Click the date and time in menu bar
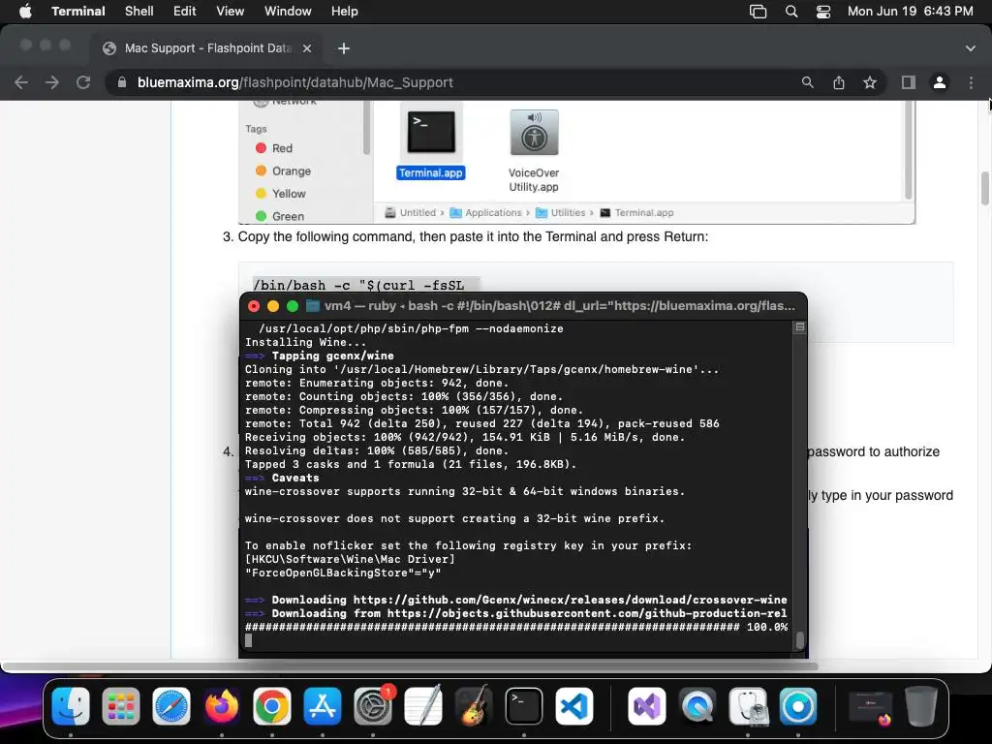This screenshot has height=744, width=992. [910, 12]
